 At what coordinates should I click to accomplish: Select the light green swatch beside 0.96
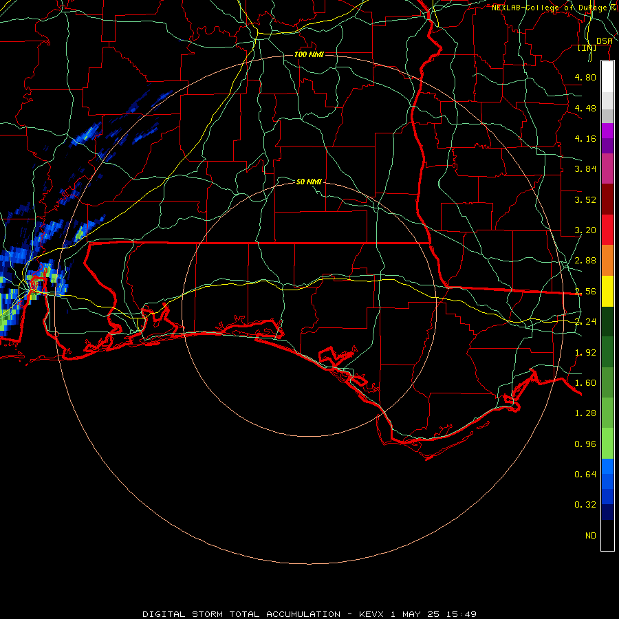607,444
